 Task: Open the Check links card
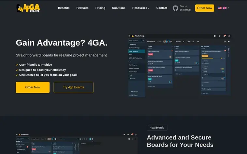point(213,84)
